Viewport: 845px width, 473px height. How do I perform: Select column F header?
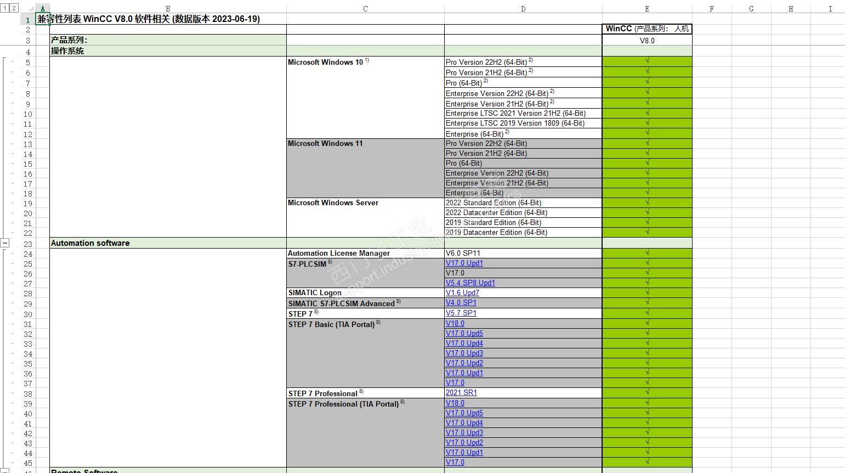click(712, 8)
